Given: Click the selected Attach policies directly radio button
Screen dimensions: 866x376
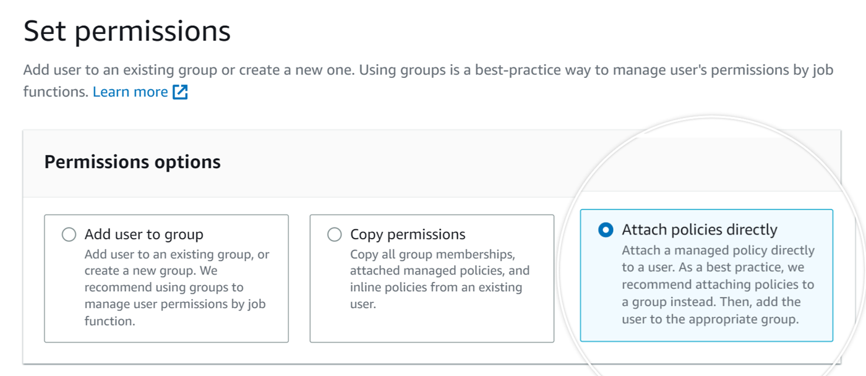Looking at the screenshot, I should 606,230.
